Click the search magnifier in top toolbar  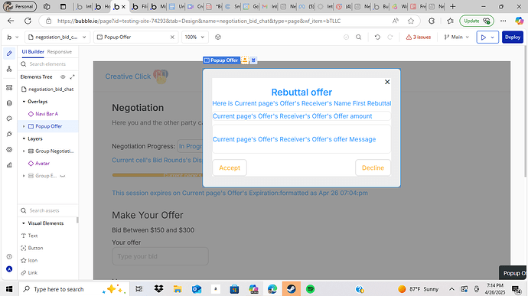[359, 37]
